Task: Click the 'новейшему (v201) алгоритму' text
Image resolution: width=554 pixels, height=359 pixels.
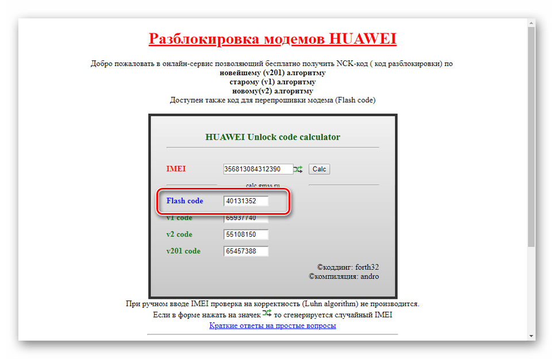Action: (272, 73)
